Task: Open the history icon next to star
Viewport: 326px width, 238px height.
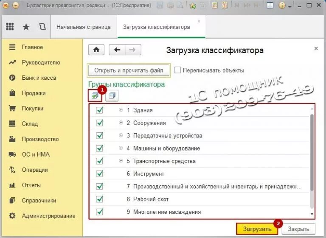Action: (x=42, y=27)
